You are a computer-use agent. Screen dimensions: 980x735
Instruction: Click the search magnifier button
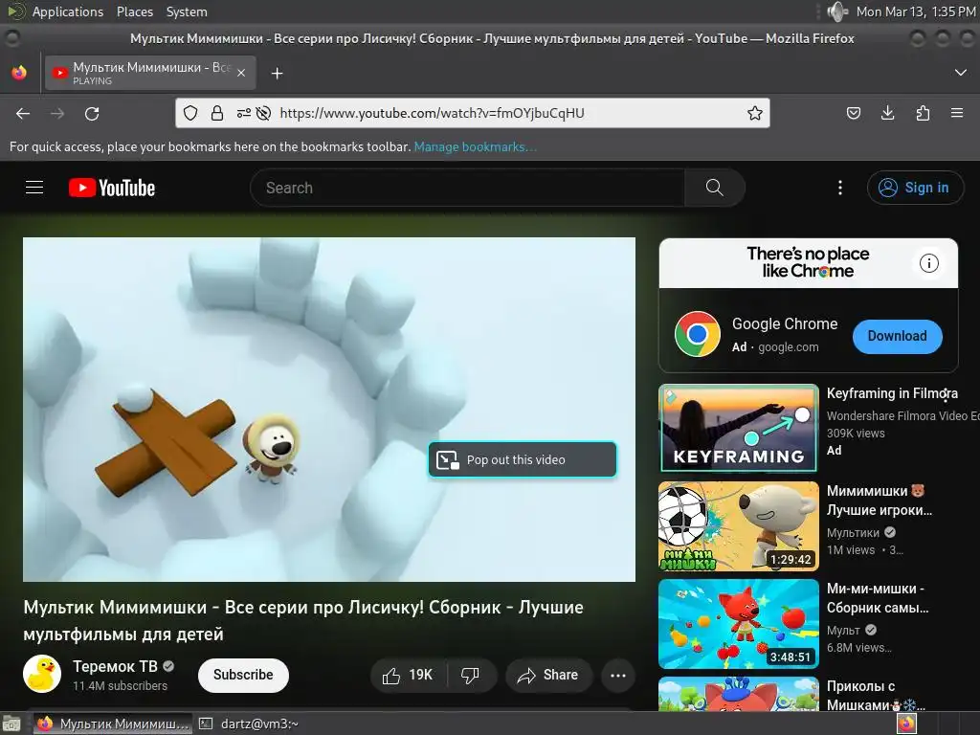tap(714, 188)
